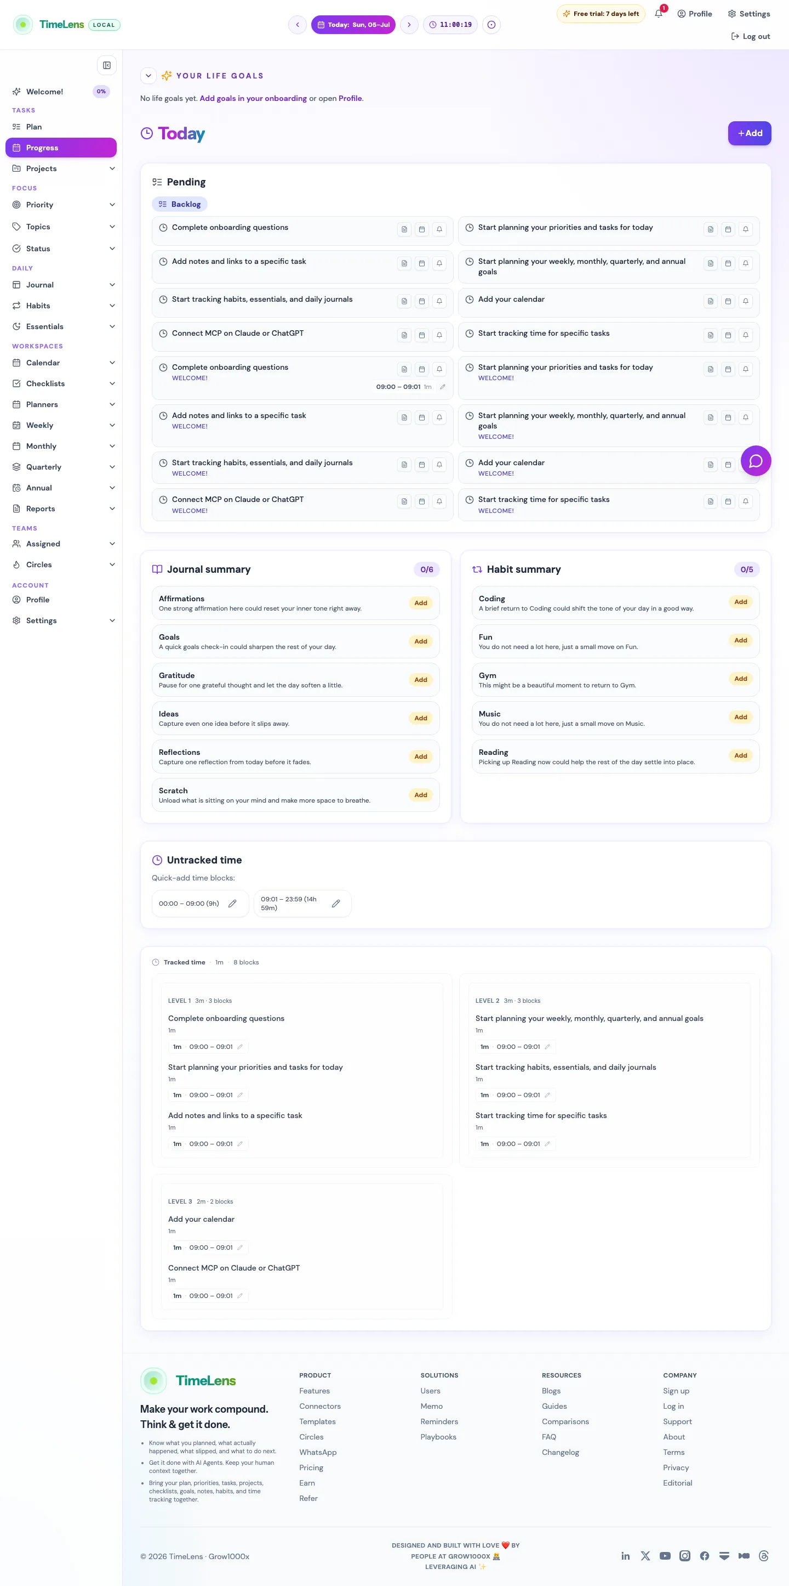Go to next day arrow
The image size is (789, 1586).
click(x=409, y=25)
